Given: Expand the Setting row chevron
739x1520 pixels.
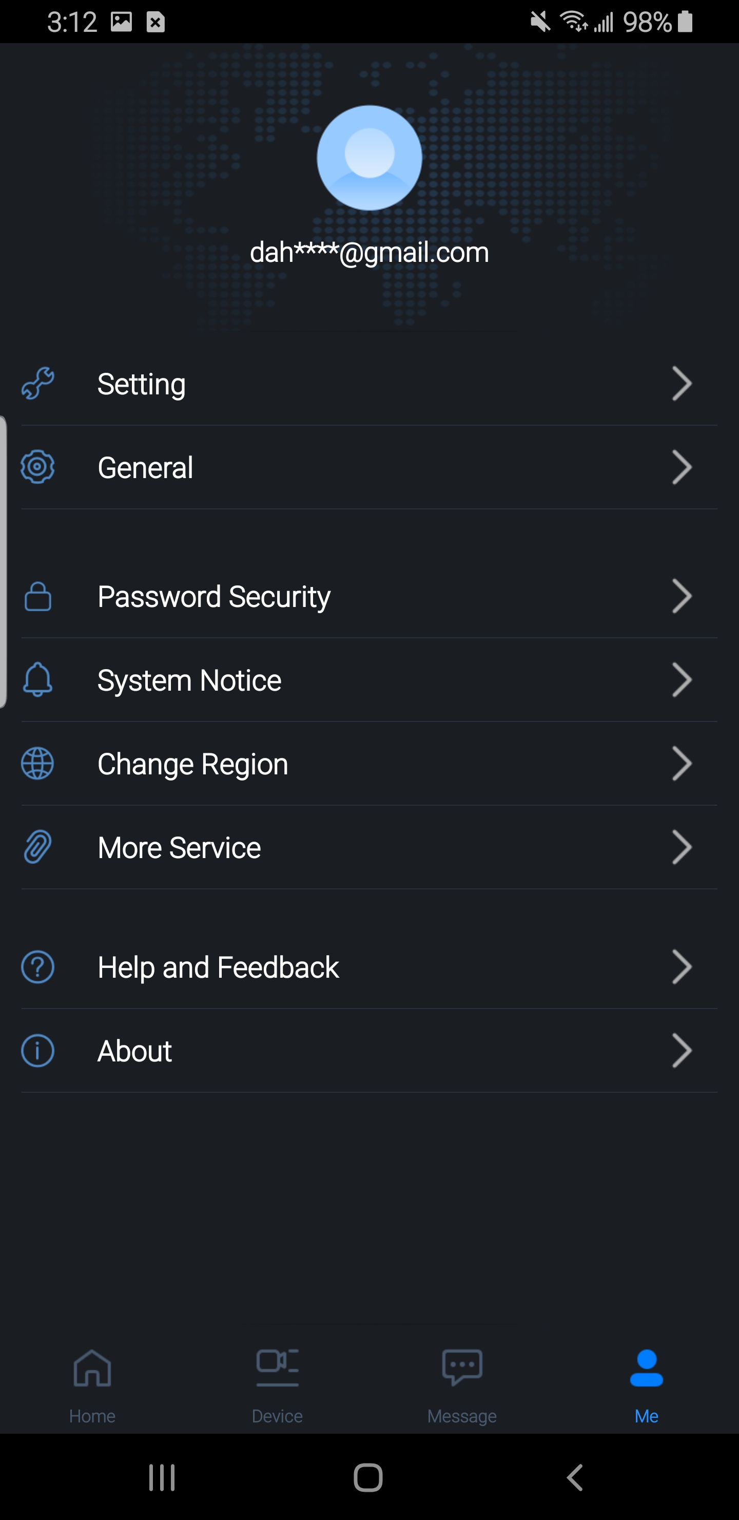Looking at the screenshot, I should point(681,384).
